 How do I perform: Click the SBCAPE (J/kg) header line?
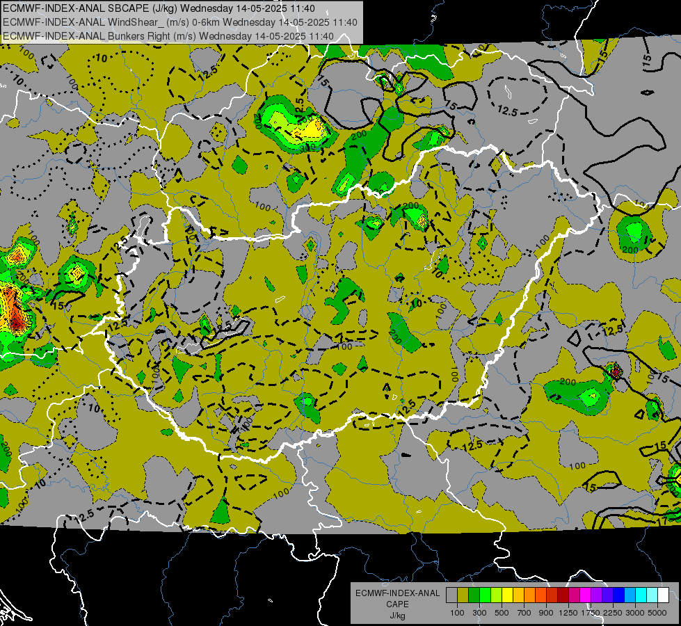[159, 8]
